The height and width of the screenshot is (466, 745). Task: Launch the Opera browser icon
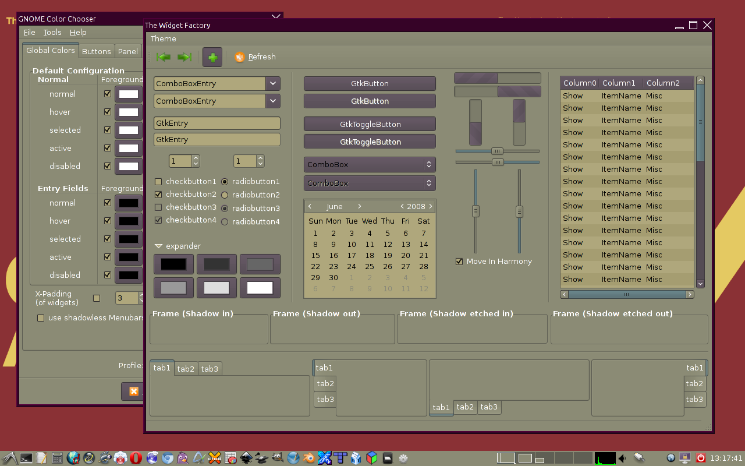136,458
